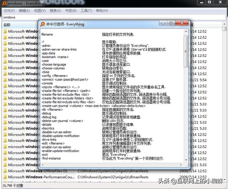Click the search box containing 'windows'
228x189 pixels.
(114, 17)
